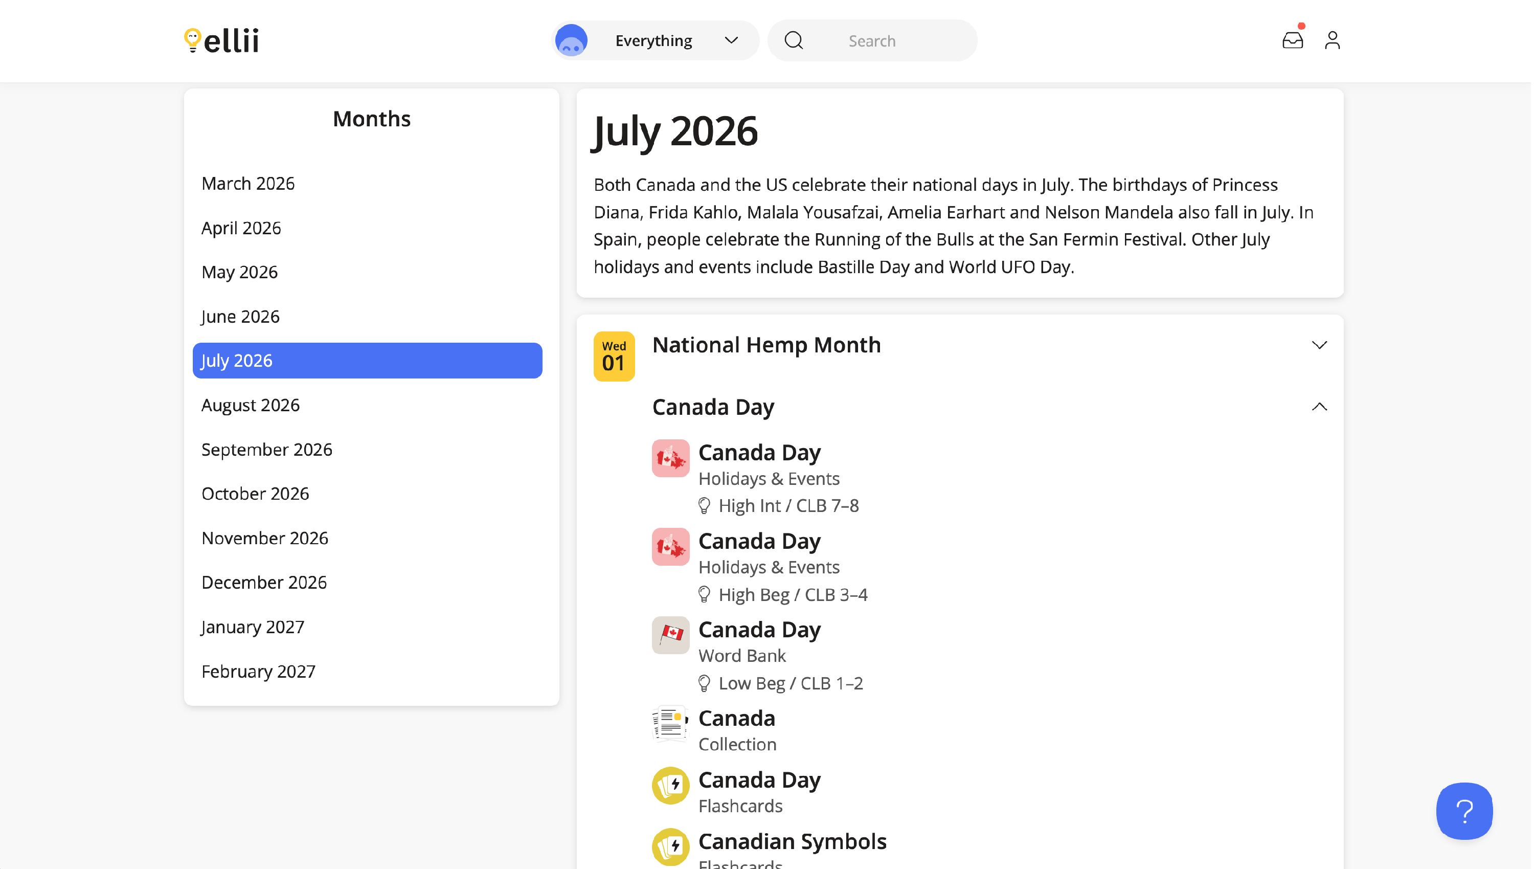Click the ellii logo
Image resolution: width=1534 pixels, height=869 pixels.
(221, 40)
